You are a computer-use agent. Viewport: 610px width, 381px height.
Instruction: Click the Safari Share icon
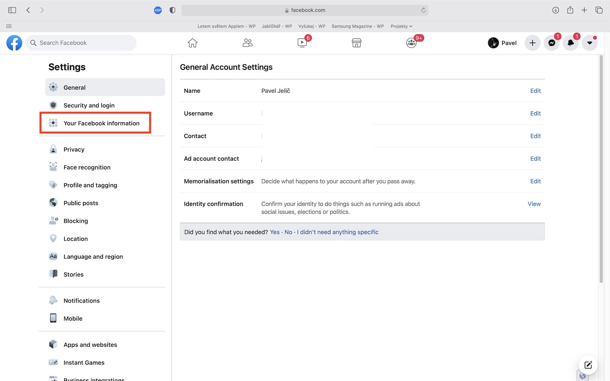570,10
